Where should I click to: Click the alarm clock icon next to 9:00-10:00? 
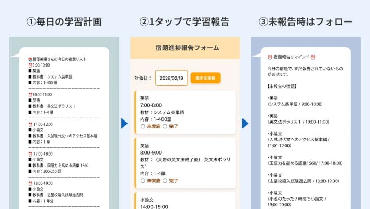(x=30, y=65)
